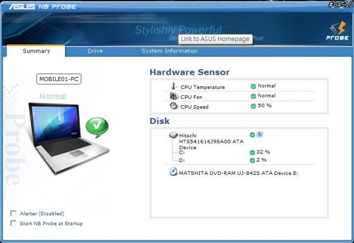Click the CPU Speed gauge icon
The width and height of the screenshot is (354, 243).
click(x=174, y=106)
